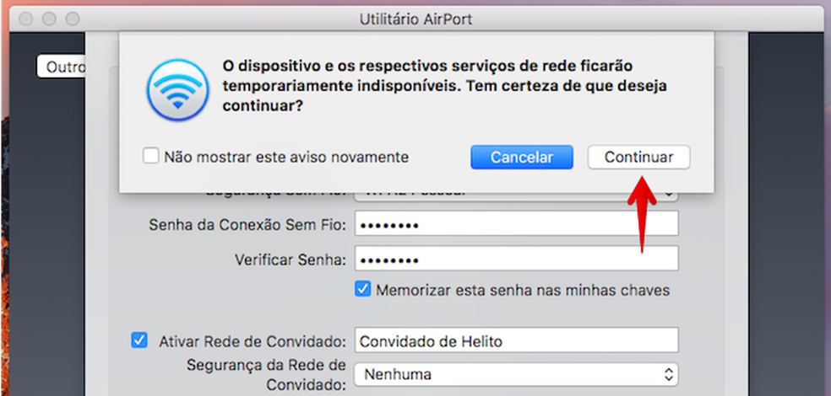Disable the Ativar Rede de Convidado checkbox
The image size is (831, 396).
139,340
